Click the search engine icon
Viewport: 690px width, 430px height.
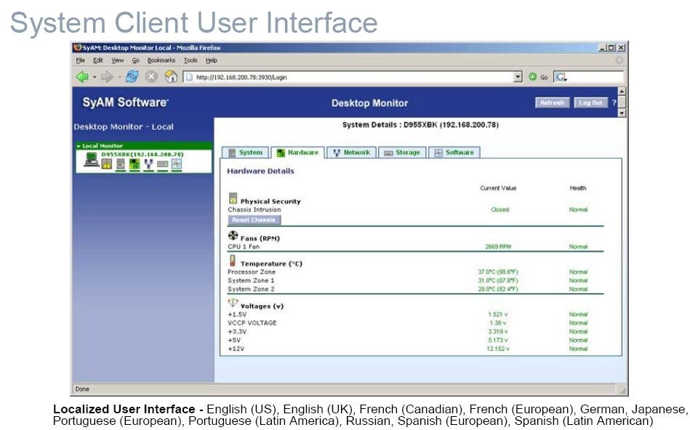coord(561,77)
